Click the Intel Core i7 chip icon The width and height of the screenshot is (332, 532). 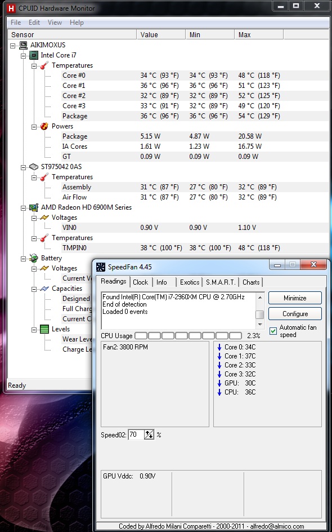pyautogui.click(x=34, y=55)
